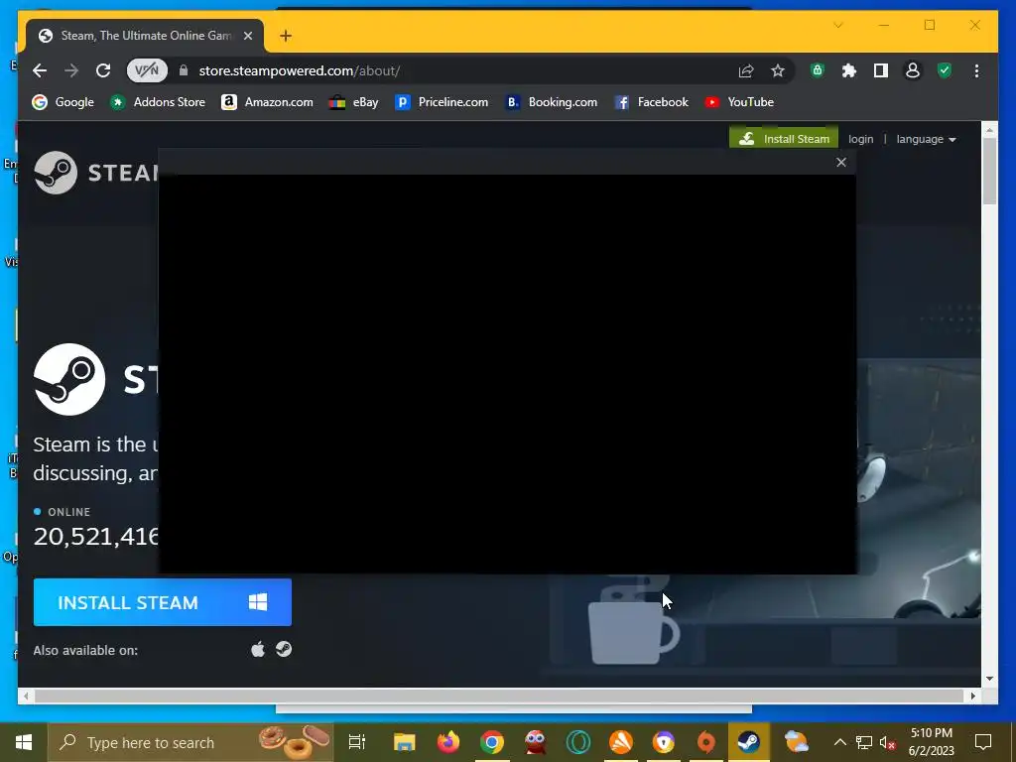Open a new browser tab
The width and height of the screenshot is (1016, 762).
pyautogui.click(x=285, y=36)
